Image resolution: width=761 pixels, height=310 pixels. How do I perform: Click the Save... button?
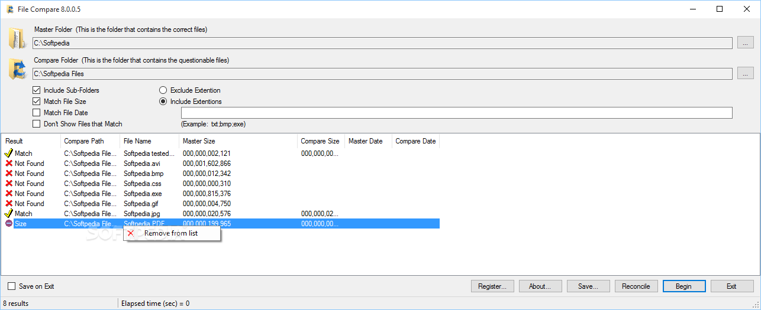588,286
